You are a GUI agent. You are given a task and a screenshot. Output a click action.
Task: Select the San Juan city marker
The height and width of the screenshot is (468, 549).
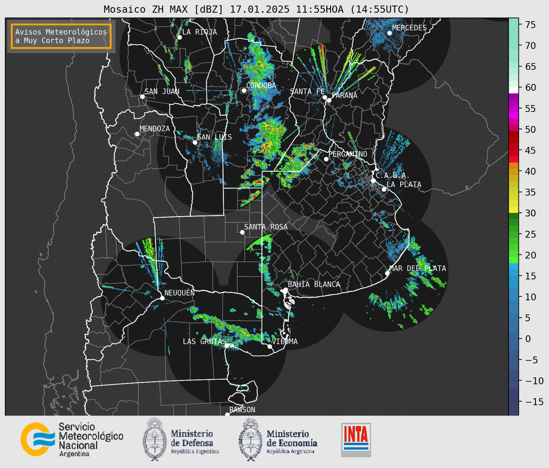point(142,97)
